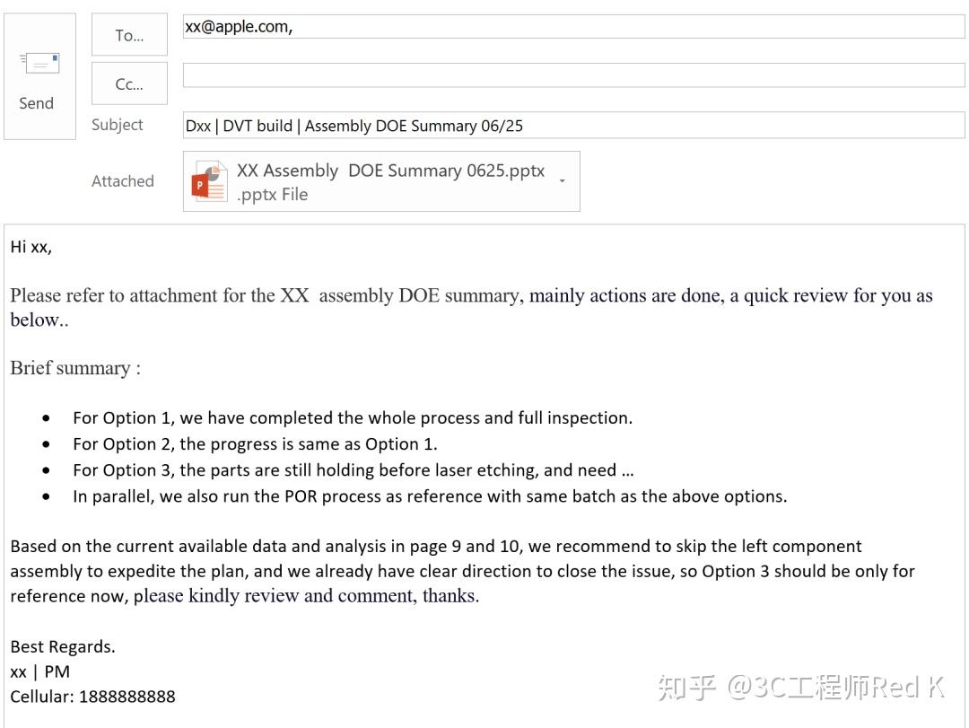Click in the empty Cc field
The width and height of the screenshot is (969, 728).
[573, 75]
